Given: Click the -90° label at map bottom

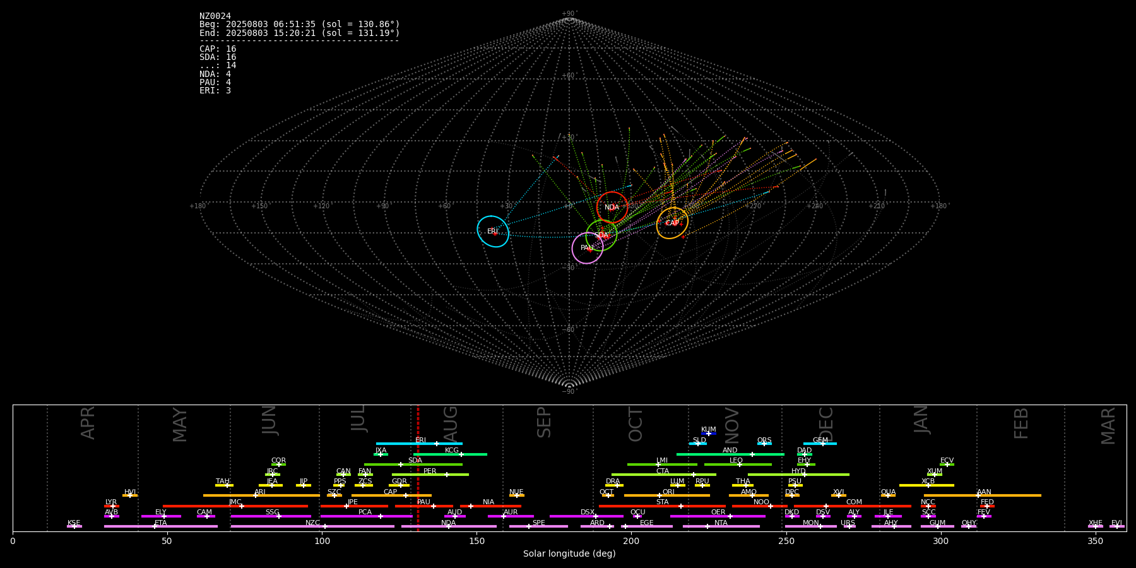Looking at the screenshot, I should [569, 391].
